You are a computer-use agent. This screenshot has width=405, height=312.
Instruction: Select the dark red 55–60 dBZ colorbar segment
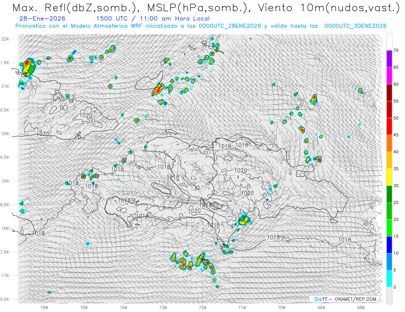point(389,93)
